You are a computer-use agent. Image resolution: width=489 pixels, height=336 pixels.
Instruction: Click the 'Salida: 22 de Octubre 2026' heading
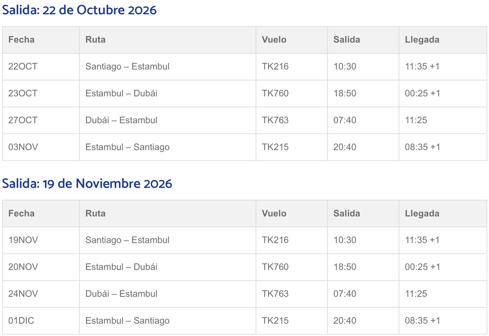pyautogui.click(x=79, y=10)
